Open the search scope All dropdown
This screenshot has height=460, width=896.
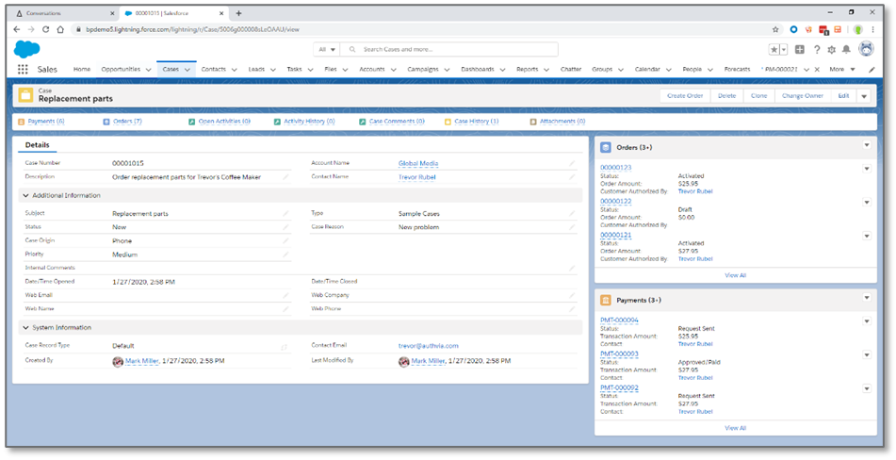coord(327,50)
